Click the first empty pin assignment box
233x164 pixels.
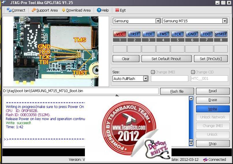(x=120, y=49)
